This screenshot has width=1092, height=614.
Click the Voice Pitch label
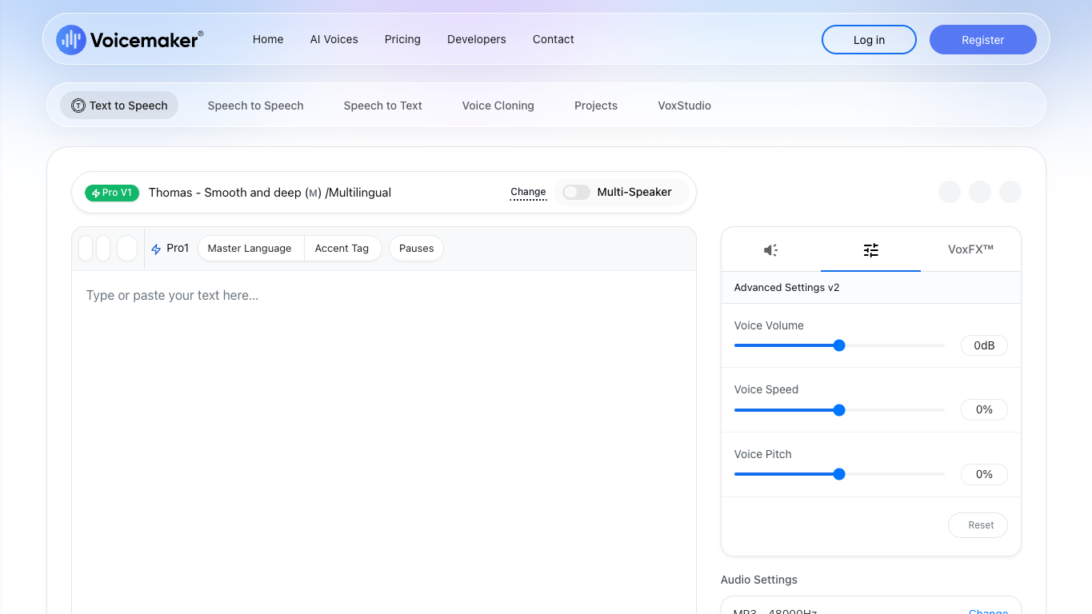click(x=763, y=454)
